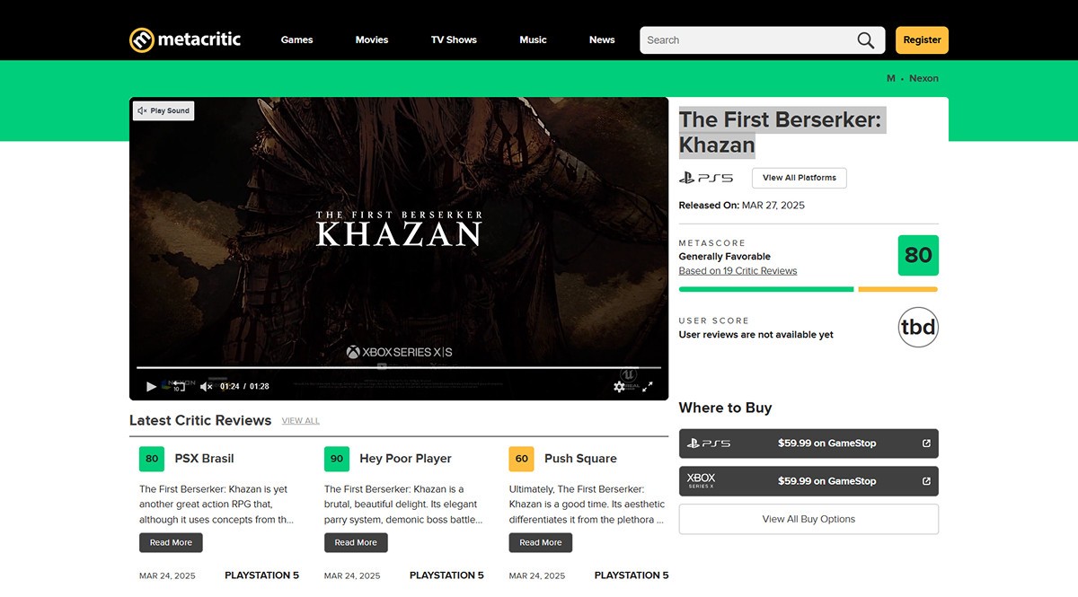
Task: Open the Metacritic home logo
Action: pos(185,40)
